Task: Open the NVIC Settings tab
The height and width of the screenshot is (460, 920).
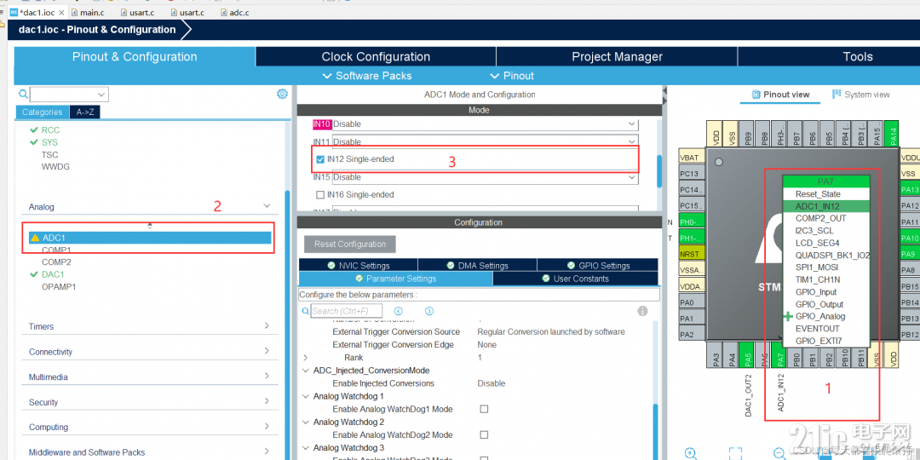Action: 358,265
